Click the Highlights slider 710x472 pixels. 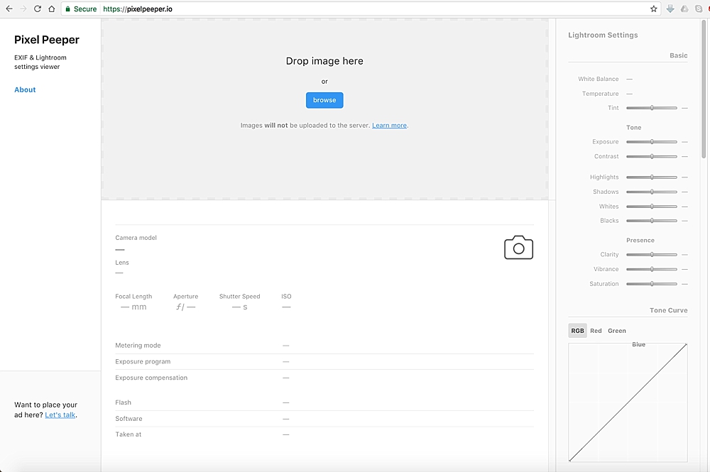652,177
